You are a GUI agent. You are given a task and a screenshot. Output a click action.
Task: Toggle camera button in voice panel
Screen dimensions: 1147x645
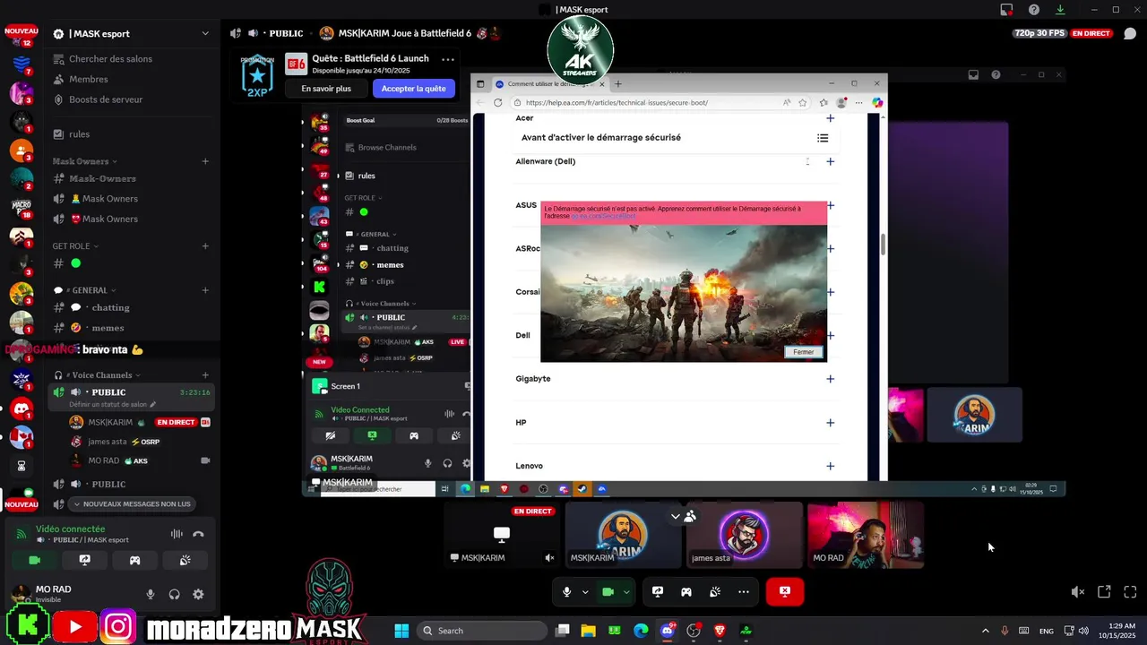(x=34, y=560)
